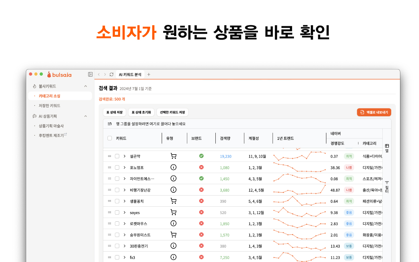The height and width of the screenshot is (262, 419).
Task: Go back with the left arrow
Action: [x=99, y=74]
